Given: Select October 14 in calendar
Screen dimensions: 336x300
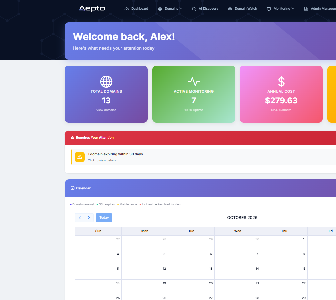Looking at the screenshot, I should [x=238, y=272].
